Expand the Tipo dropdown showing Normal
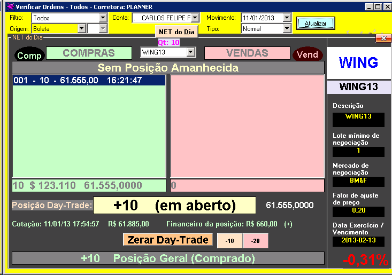Viewport: 392px width, 275px height. [x=287, y=29]
